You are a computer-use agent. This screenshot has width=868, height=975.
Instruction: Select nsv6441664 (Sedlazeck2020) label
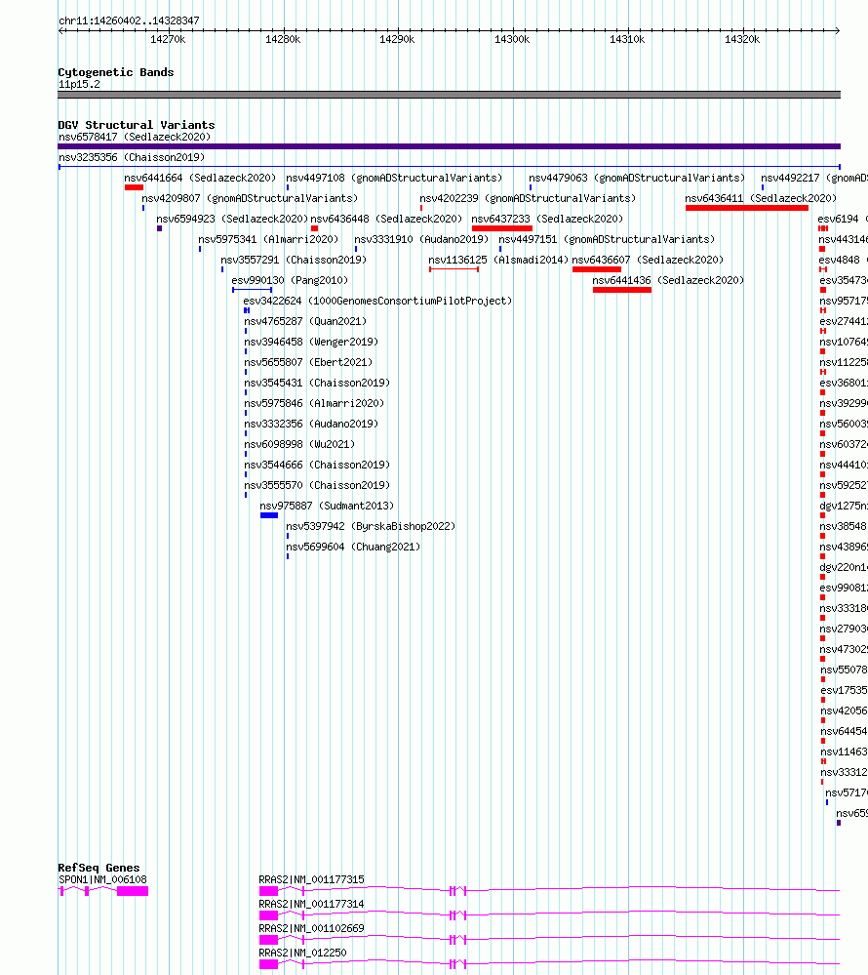[x=200, y=178]
